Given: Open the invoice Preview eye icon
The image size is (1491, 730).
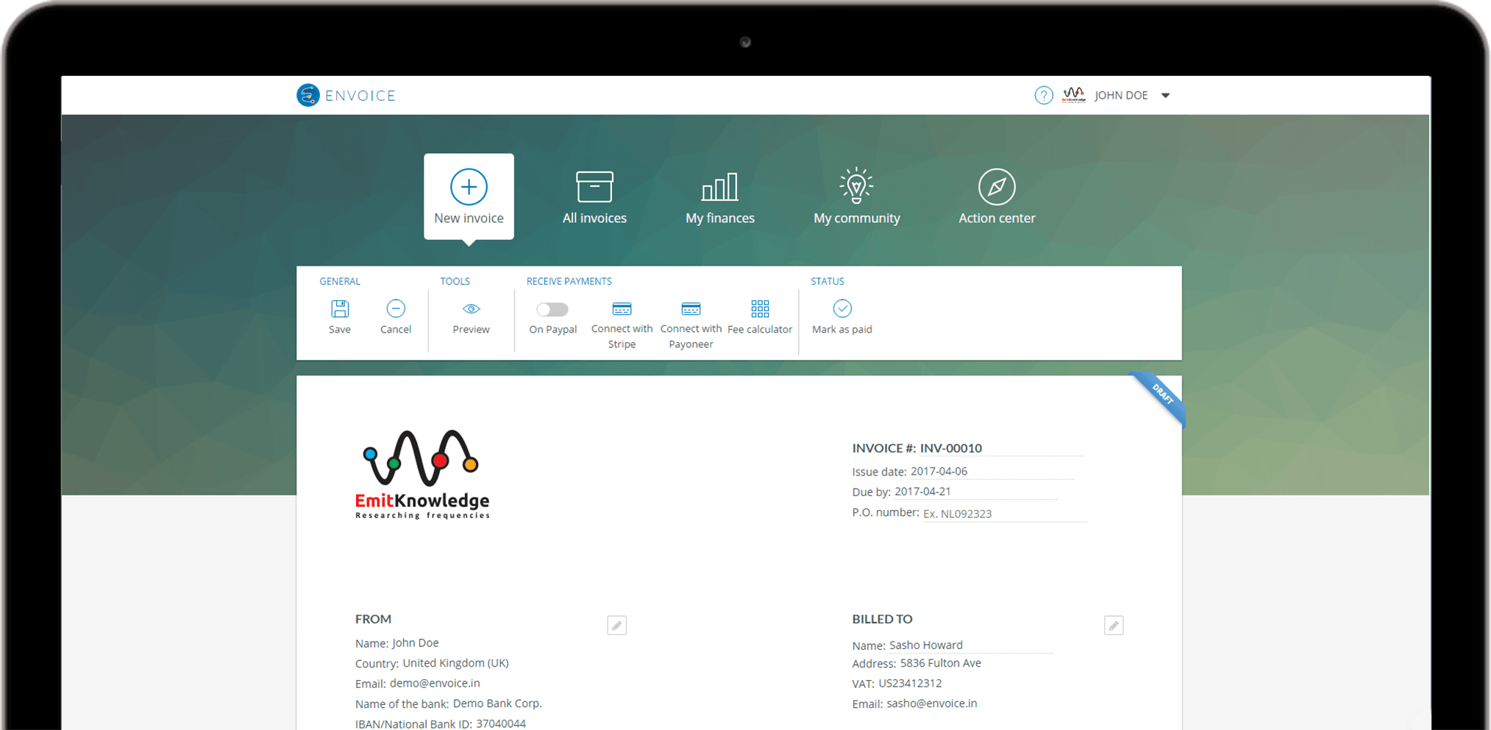Looking at the screenshot, I should click(x=471, y=309).
